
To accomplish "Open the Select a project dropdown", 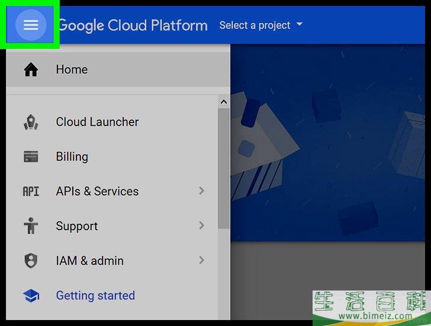I will (x=261, y=25).
